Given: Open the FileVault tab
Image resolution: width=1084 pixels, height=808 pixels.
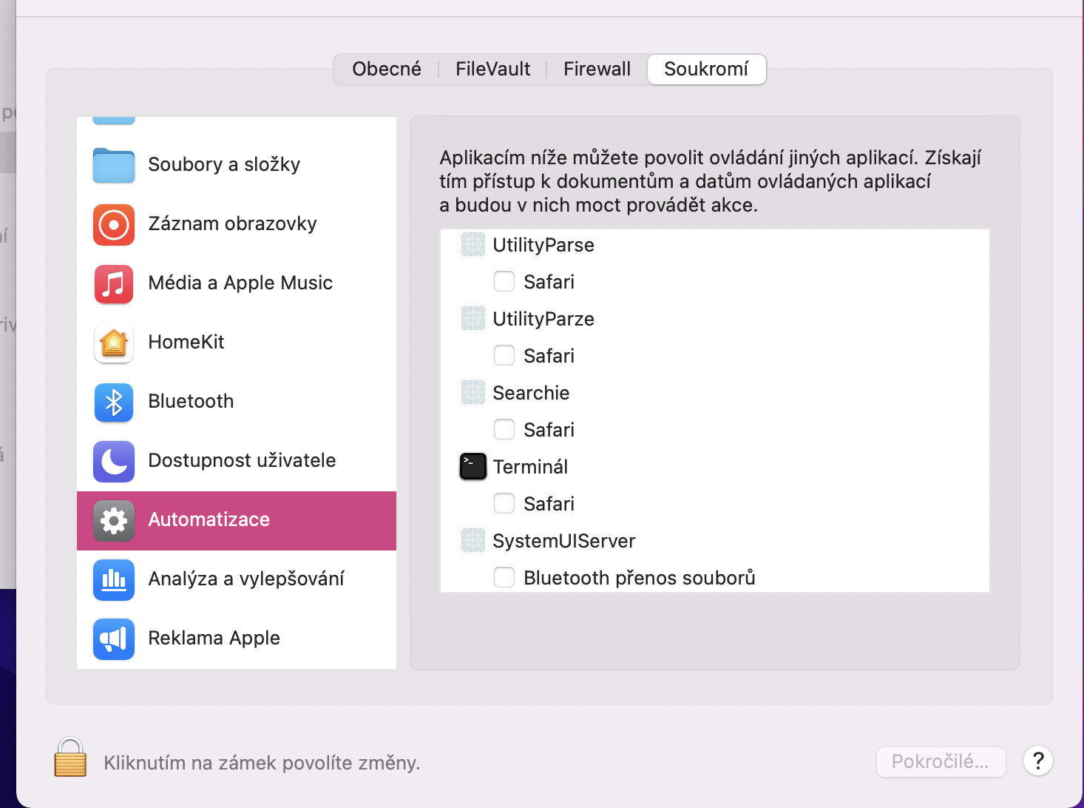Looking at the screenshot, I should (492, 70).
